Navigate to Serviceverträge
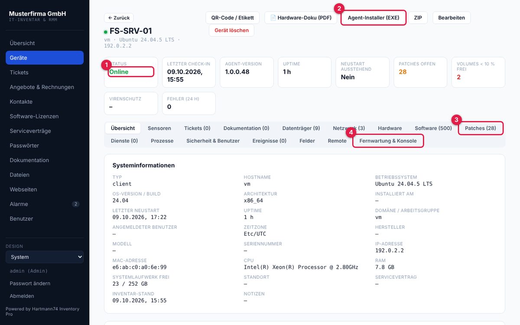This screenshot has width=520, height=325. coord(45,131)
